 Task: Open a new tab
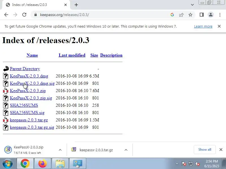pos(76,5)
